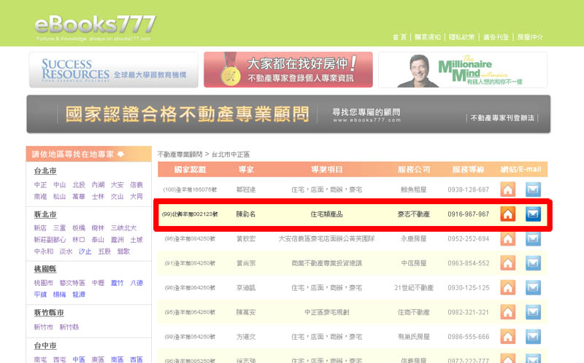
Task: Select 士林 district under 台北市
Action: (98, 196)
